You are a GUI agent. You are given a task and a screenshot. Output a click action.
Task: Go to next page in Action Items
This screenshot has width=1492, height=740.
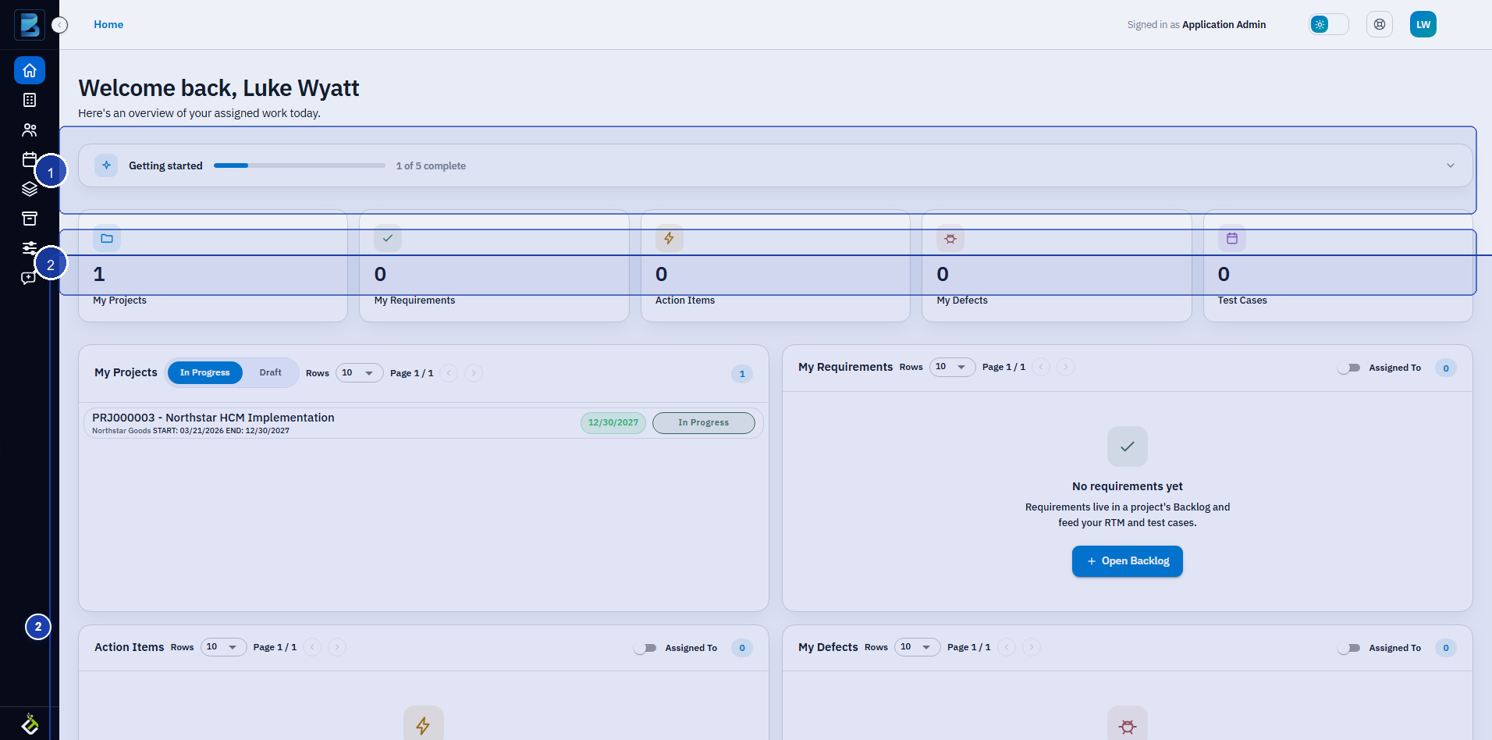pyautogui.click(x=337, y=647)
